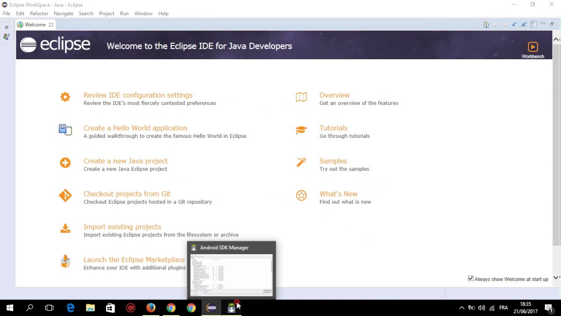
Task: Open the Run menu
Action: coord(124,14)
